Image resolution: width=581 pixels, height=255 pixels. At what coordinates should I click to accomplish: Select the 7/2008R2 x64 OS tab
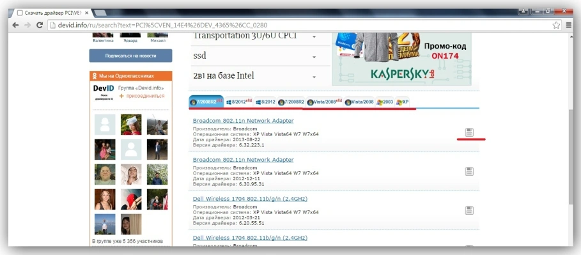click(x=206, y=102)
